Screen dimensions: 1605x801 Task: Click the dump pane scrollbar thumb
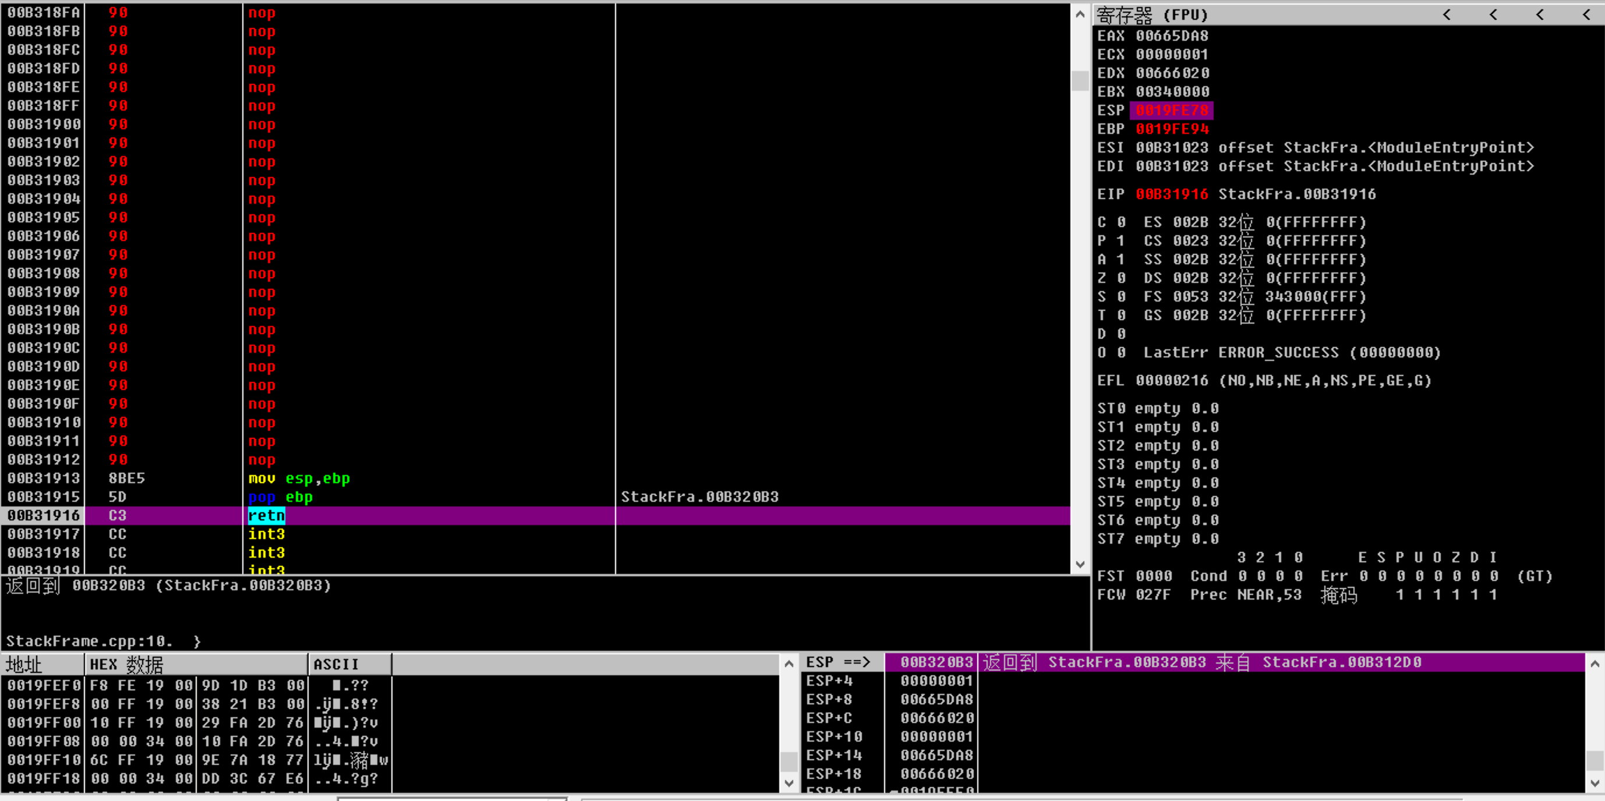click(789, 761)
